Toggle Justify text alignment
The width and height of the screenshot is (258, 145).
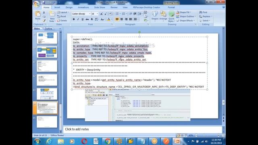point(131,19)
